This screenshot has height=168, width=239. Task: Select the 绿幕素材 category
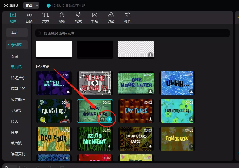tap(18, 154)
